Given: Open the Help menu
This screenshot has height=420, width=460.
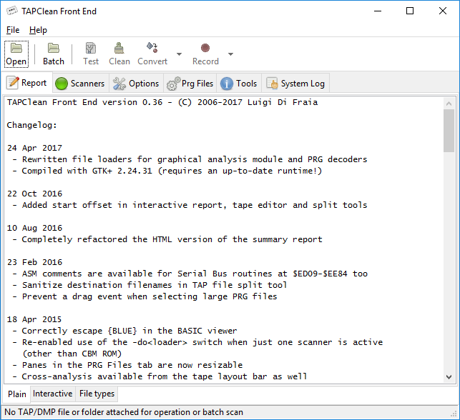Looking at the screenshot, I should click(x=38, y=30).
